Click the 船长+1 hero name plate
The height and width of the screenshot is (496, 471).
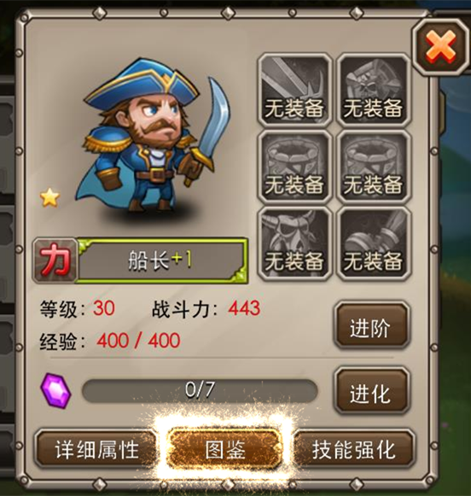161,260
